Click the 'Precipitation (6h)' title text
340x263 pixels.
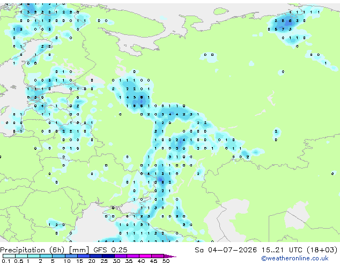[32, 250]
